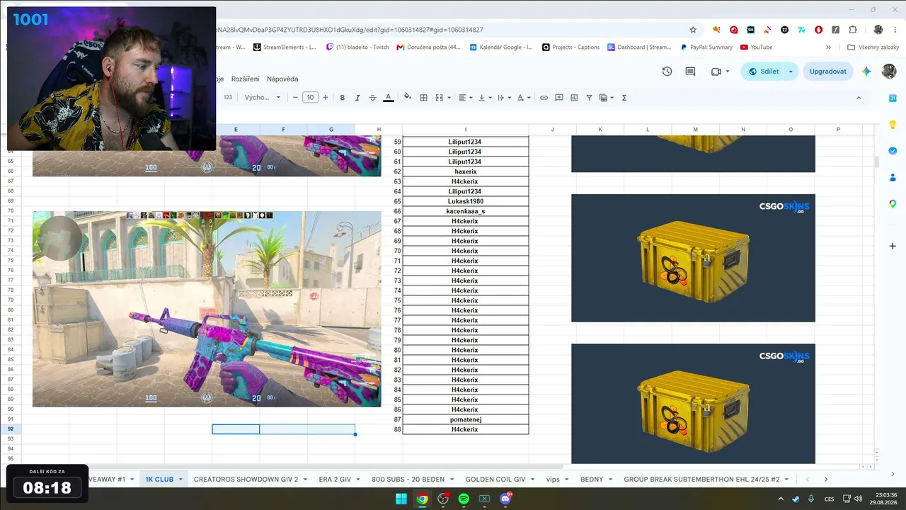Collapse the toolbar menus with the chevron
The height and width of the screenshot is (510, 906).
(859, 98)
